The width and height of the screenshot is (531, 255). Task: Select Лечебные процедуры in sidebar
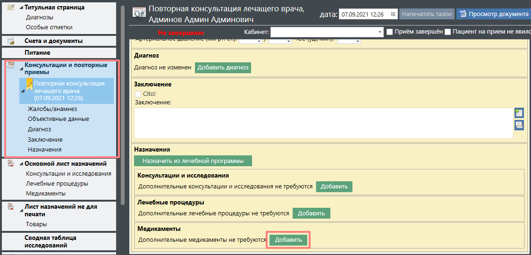coord(57,184)
